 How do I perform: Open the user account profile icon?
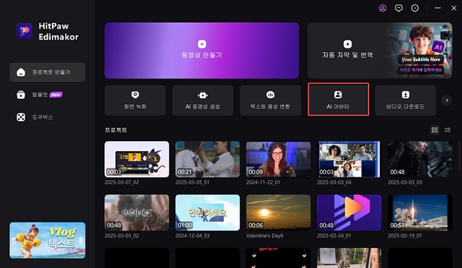point(383,8)
